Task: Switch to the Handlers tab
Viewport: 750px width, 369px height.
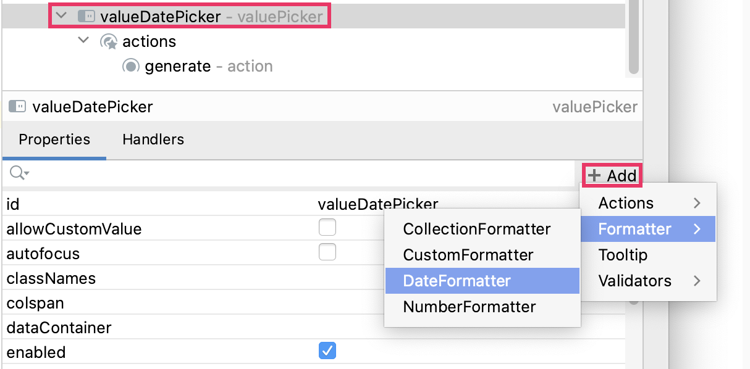Action: [153, 139]
